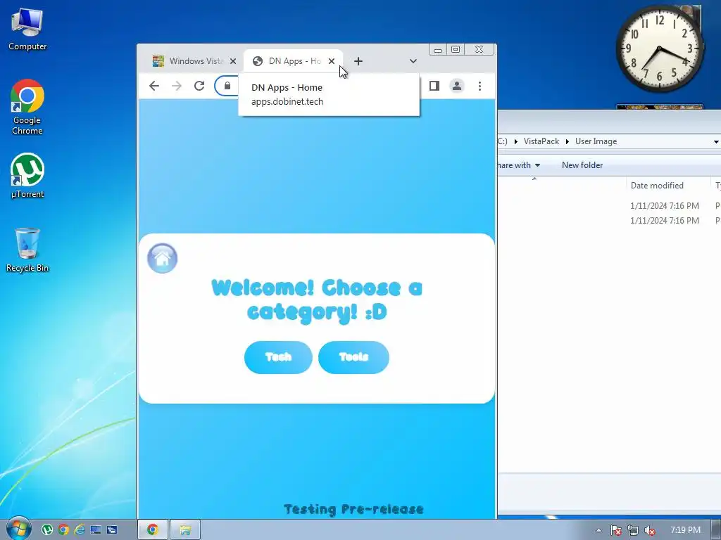Select second 1/11/2024 7:16 PM file row
The width and height of the screenshot is (721, 540).
point(610,220)
